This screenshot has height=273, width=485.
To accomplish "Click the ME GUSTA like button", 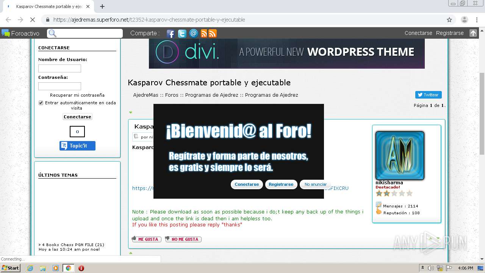I will tap(146, 239).
